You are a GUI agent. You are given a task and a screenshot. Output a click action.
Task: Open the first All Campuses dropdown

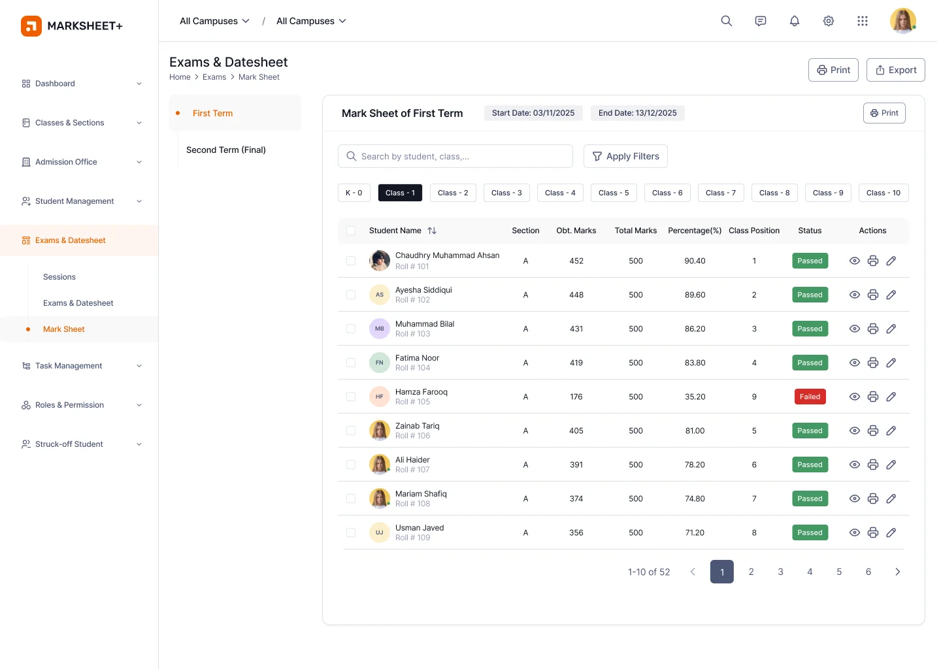214,21
